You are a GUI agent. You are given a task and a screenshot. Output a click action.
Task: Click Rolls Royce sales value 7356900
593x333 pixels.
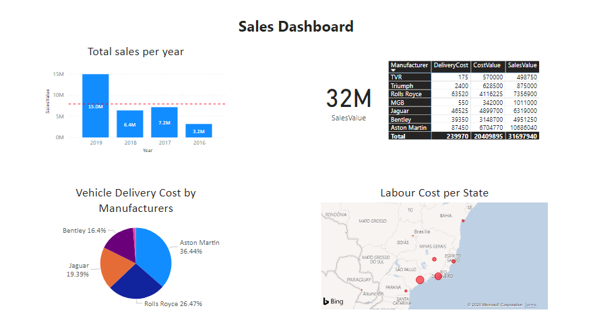pos(525,94)
